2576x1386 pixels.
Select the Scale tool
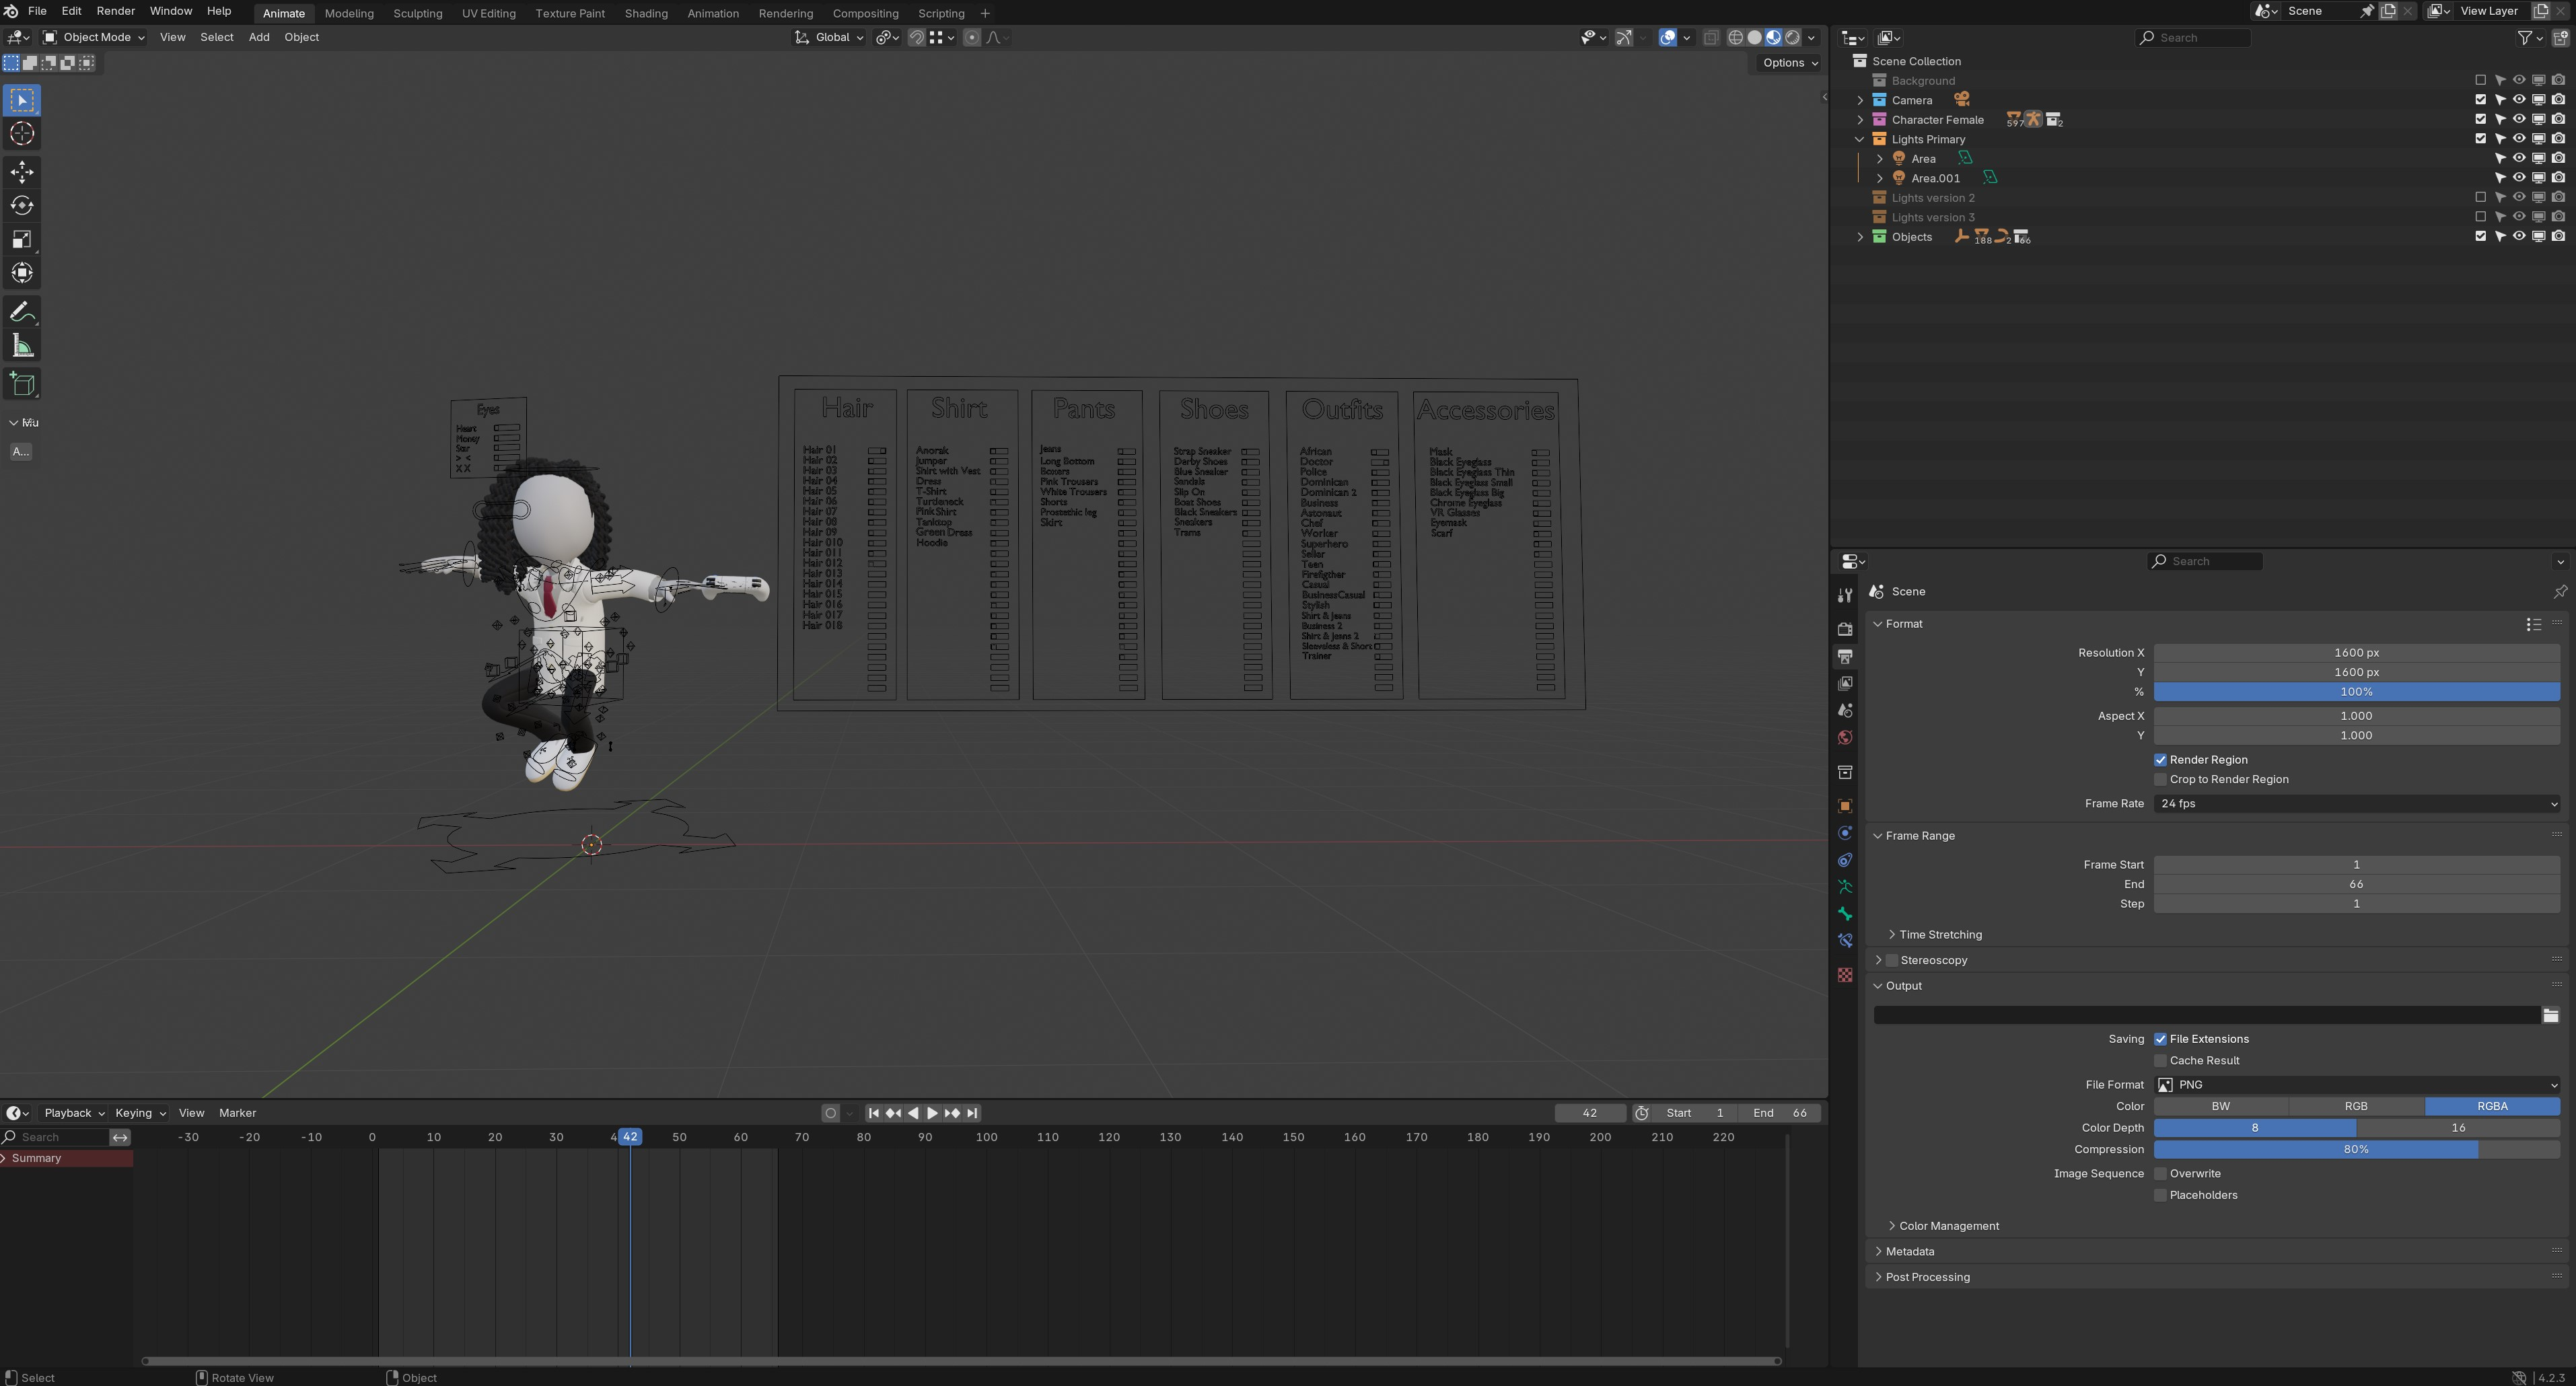[x=22, y=240]
